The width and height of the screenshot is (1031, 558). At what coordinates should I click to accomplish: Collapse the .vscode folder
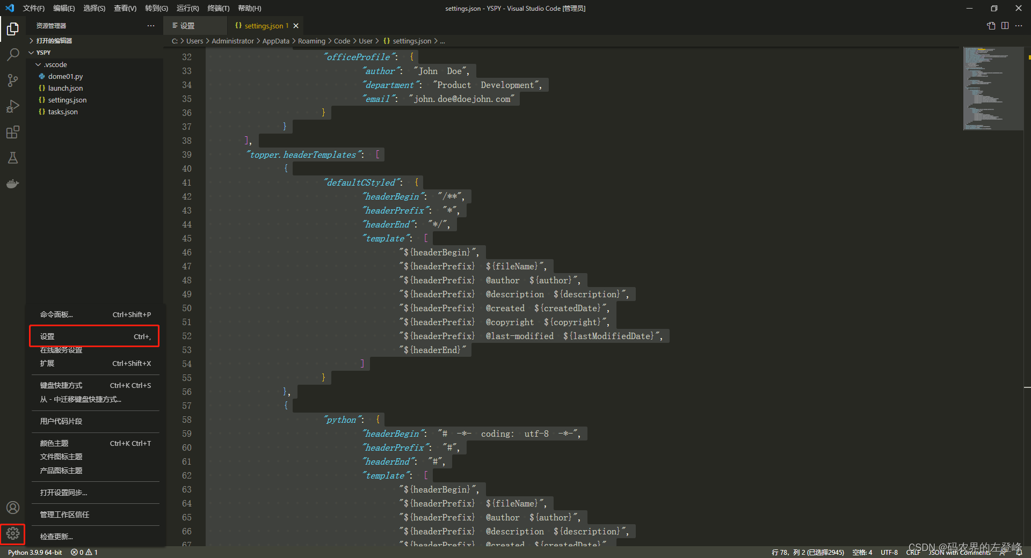[x=55, y=64]
